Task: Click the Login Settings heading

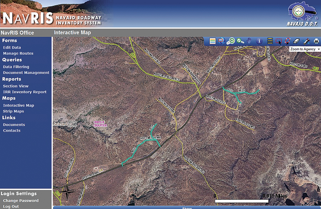Action: (x=19, y=194)
